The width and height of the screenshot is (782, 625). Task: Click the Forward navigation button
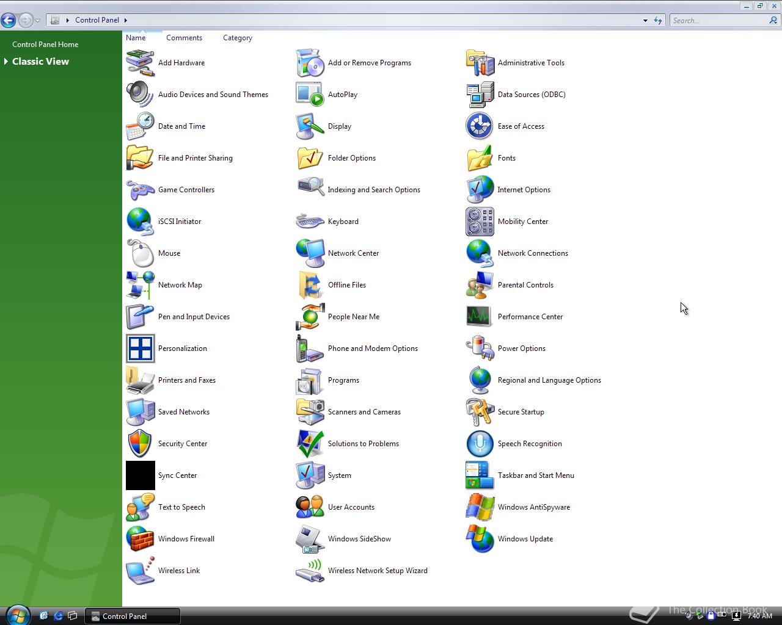tap(26, 20)
